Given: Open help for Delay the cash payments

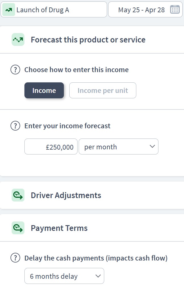Looking at the screenshot, I should (15, 258).
